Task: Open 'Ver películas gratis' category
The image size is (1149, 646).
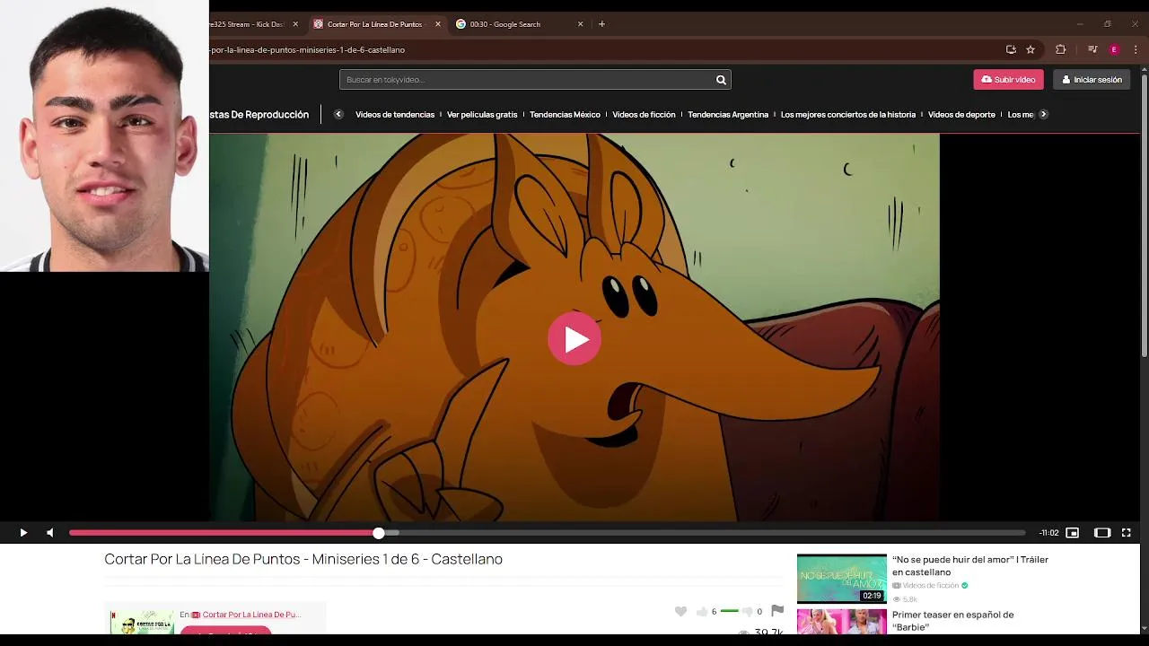Action: 482,115
